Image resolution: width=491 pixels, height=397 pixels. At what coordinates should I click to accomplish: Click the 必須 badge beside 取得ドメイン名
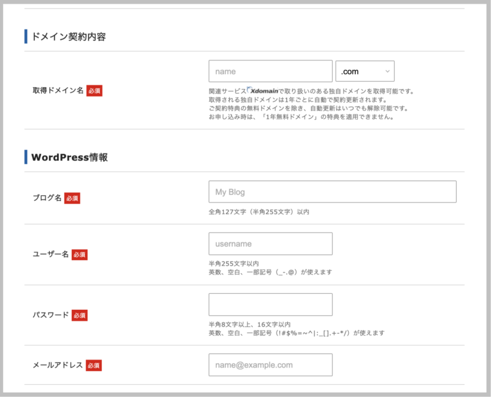point(94,91)
